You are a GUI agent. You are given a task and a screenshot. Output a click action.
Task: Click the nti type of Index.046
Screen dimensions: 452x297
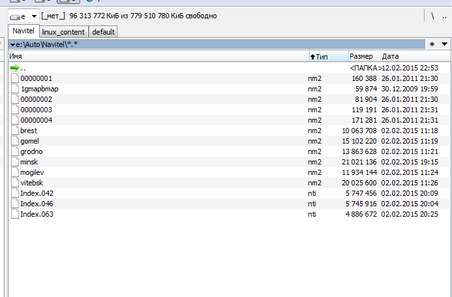pos(312,204)
